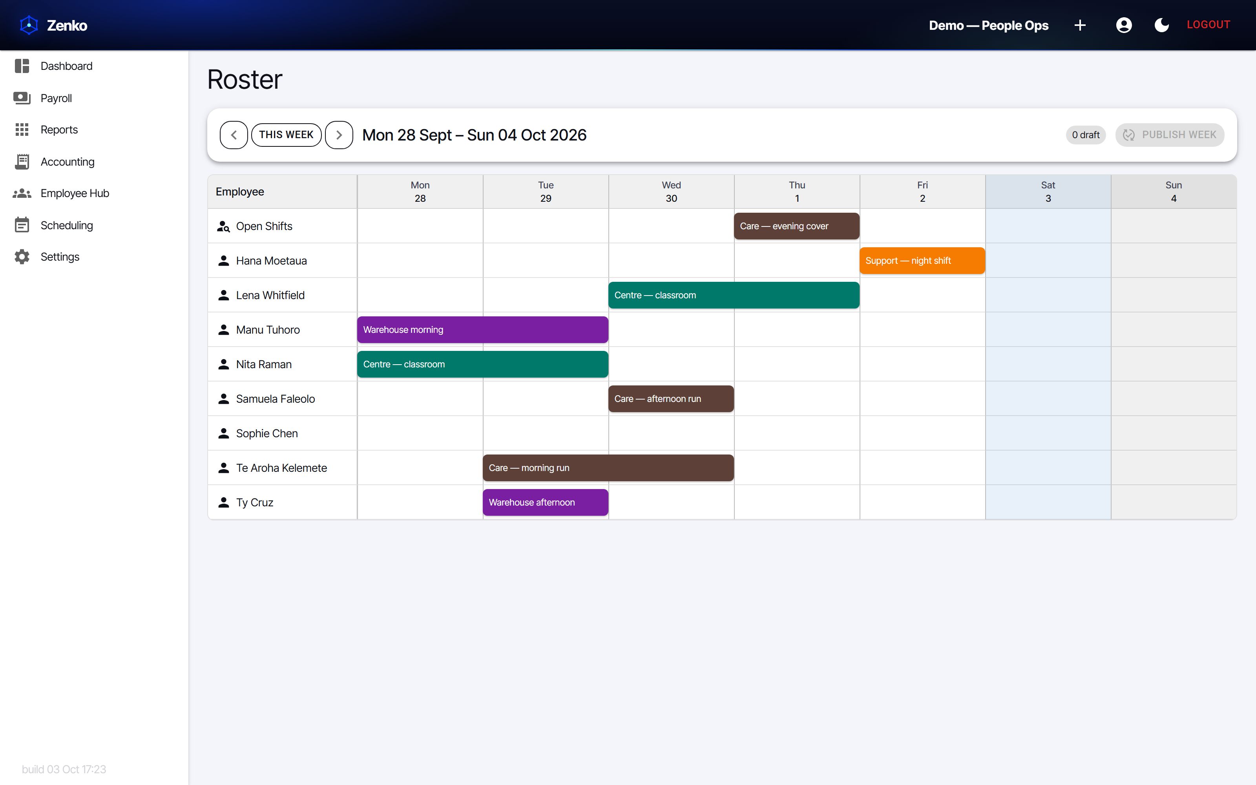1256x785 pixels.
Task: Open the Payroll sidebar icon
Action: tap(22, 98)
